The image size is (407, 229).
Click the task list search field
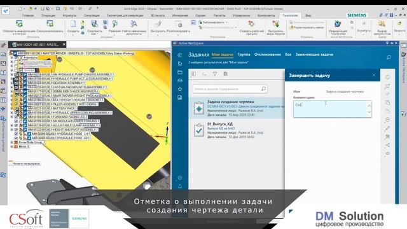click(x=230, y=89)
